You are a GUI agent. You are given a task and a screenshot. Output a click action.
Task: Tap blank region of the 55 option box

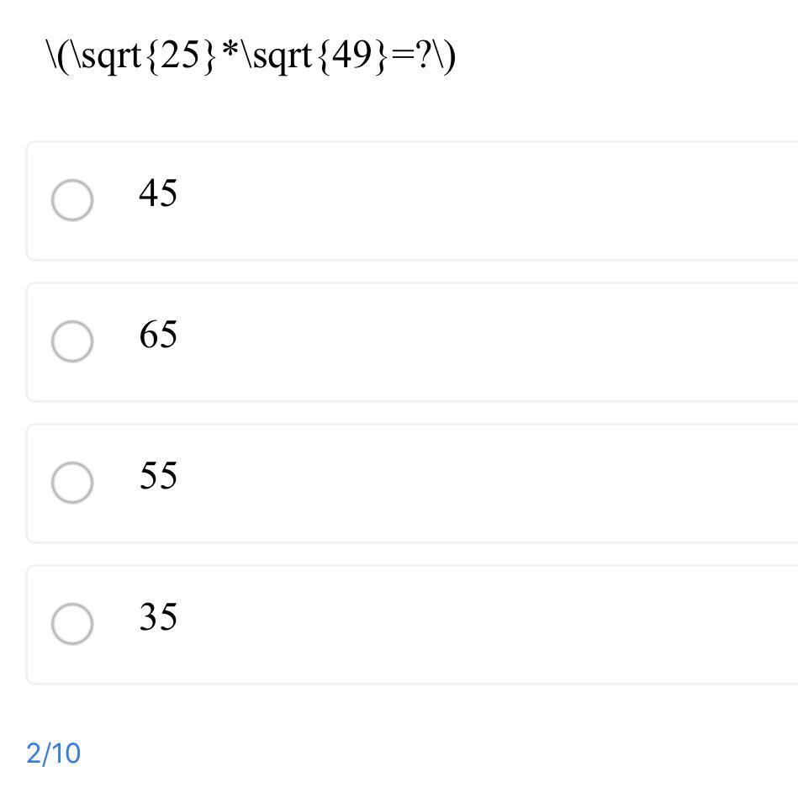coord(488,484)
